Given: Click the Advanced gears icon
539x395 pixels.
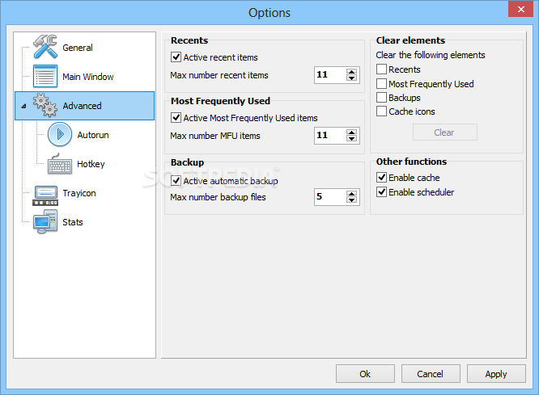Looking at the screenshot, I should click(45, 105).
